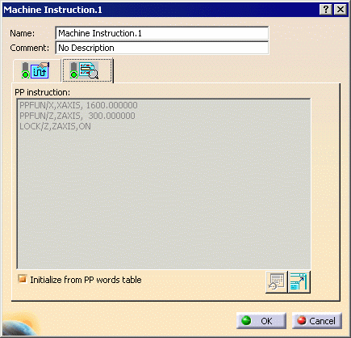Open the machine instruction parameters tab
351x338 pixels.
(36, 70)
